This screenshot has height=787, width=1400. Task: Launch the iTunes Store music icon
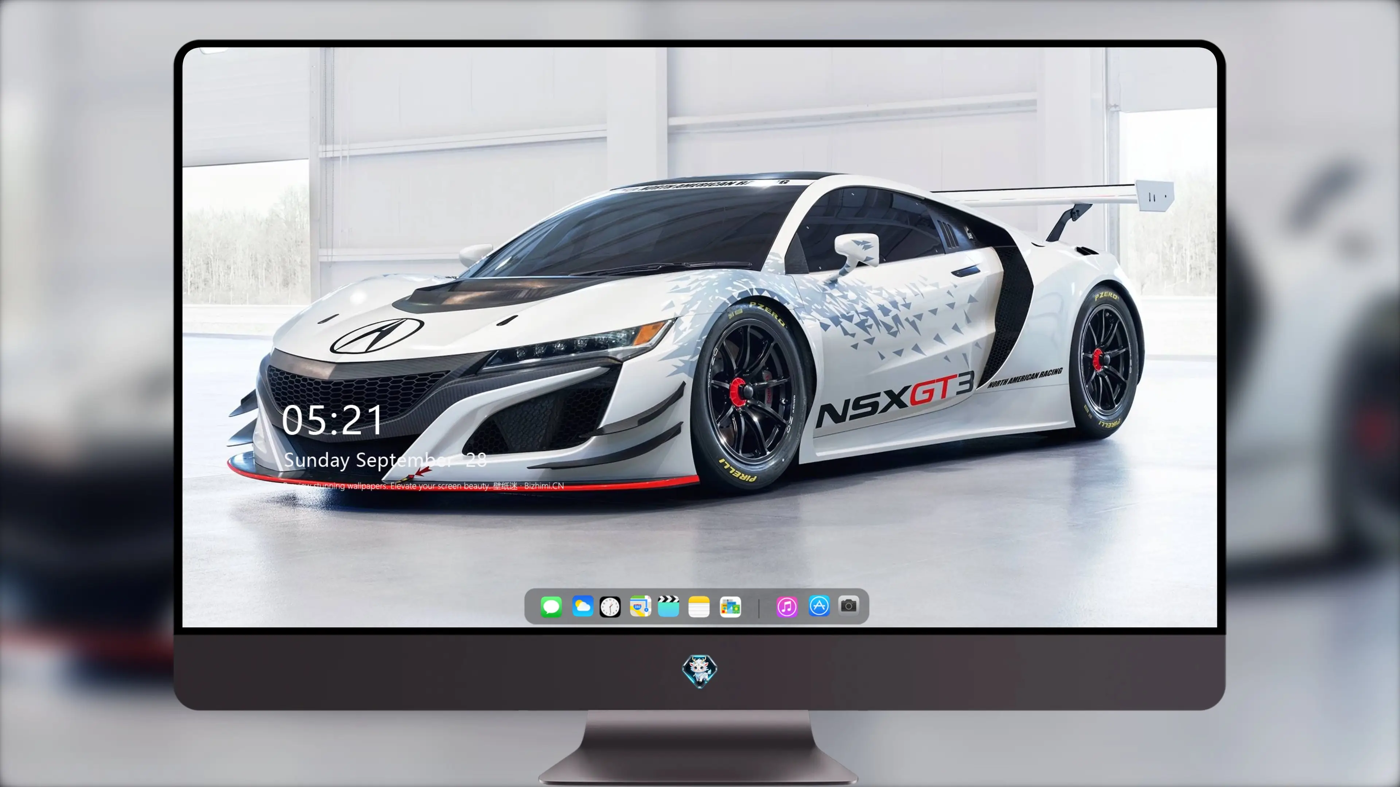point(787,607)
